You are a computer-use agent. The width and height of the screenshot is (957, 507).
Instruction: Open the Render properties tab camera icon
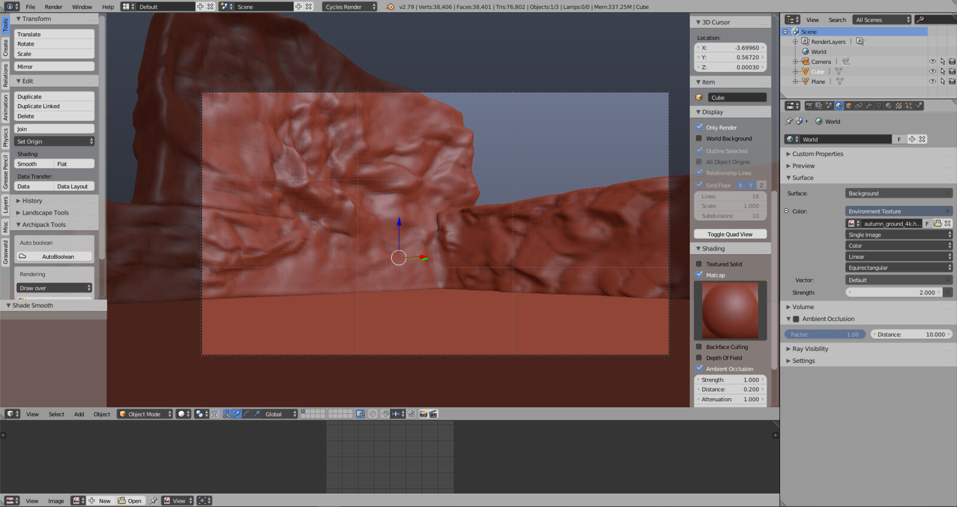tap(809, 106)
